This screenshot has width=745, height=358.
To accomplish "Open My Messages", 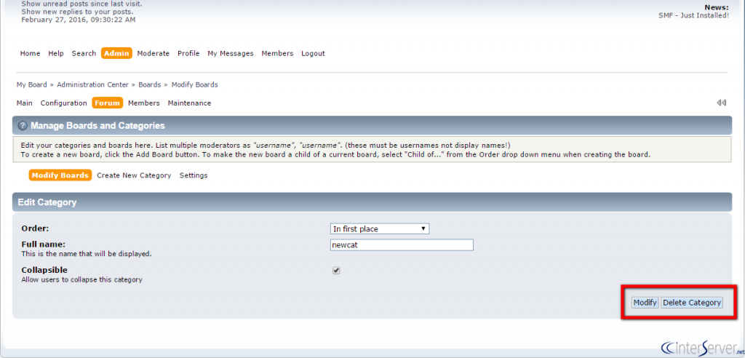I will [231, 53].
